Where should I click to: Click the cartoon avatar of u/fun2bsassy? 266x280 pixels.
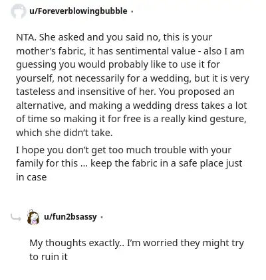[33, 217]
